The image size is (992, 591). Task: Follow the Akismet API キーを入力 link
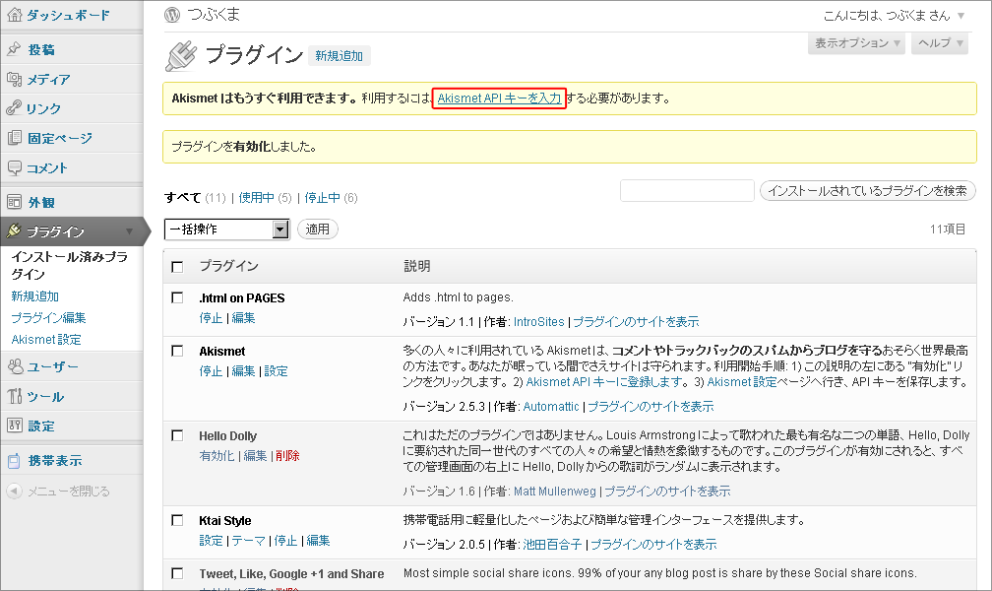pos(499,98)
